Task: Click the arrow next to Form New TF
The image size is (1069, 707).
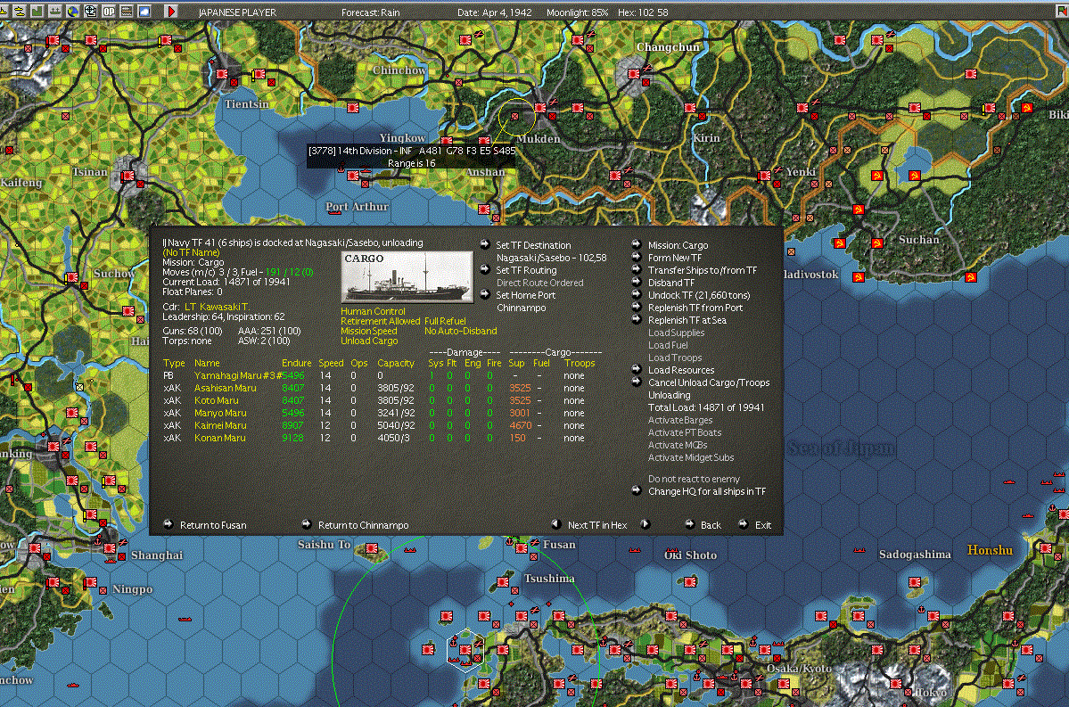Action: (636, 257)
